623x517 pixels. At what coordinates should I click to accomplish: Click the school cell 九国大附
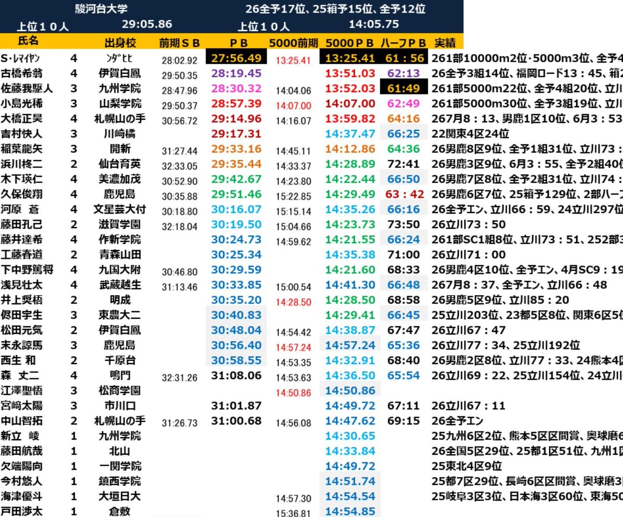point(121,269)
